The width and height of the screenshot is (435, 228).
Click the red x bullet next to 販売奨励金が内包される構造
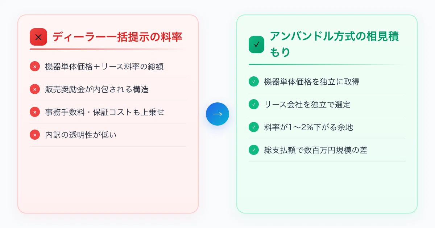[35, 89]
